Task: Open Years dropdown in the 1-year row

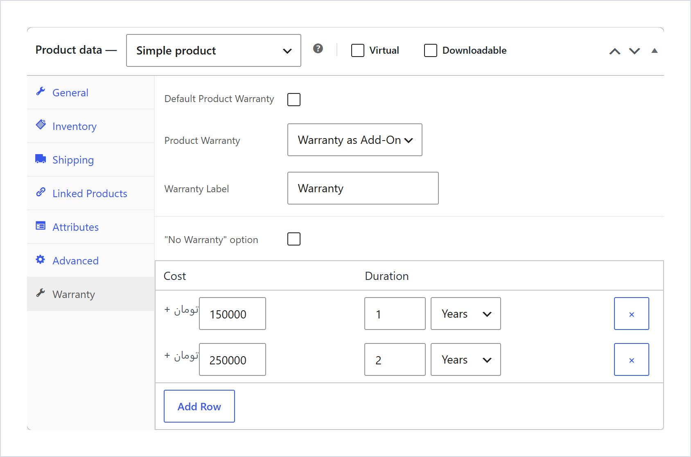Action: click(x=466, y=314)
